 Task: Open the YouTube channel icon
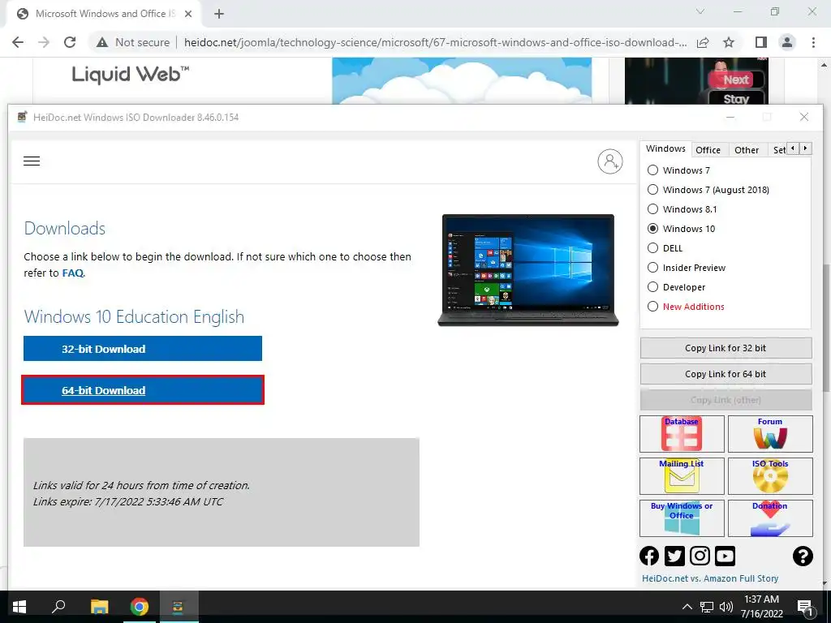[x=725, y=556]
